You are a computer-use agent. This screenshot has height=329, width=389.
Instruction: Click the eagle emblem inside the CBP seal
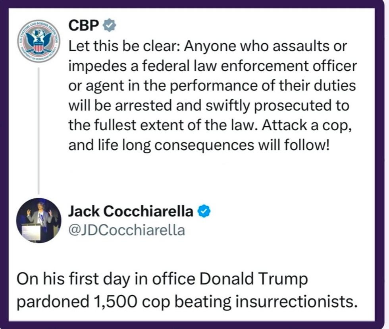pyautogui.click(x=39, y=39)
